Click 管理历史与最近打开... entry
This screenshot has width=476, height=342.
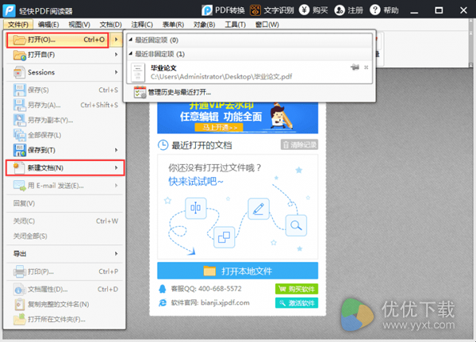coord(250,92)
